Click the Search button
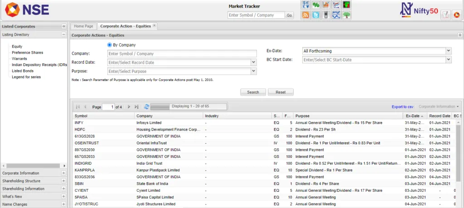Screen dimensions: 464x208 tap(253, 92)
